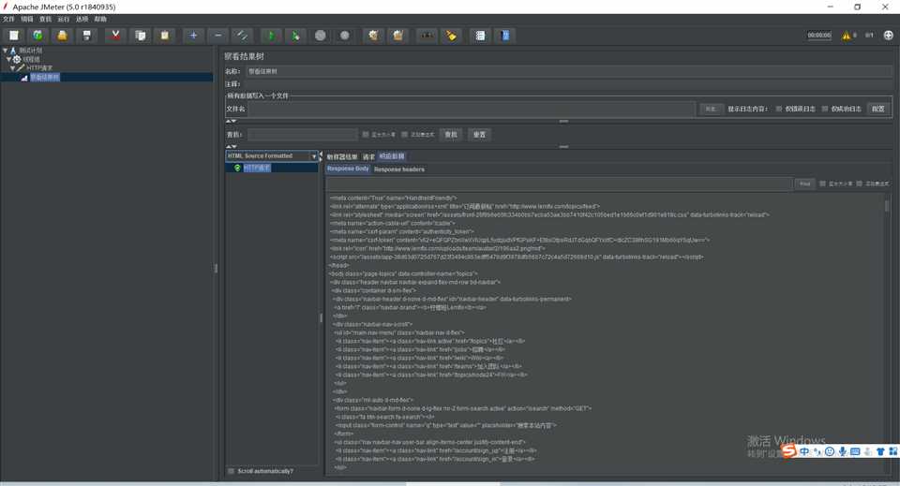Select 察看结果树 in the test plan tree
This screenshot has width=900, height=486.
click(x=45, y=77)
